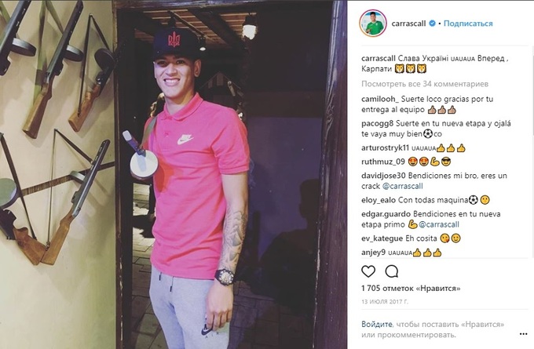The width and height of the screenshot is (534, 349).
Task: View all 34 comments link
Action: tap(425, 84)
